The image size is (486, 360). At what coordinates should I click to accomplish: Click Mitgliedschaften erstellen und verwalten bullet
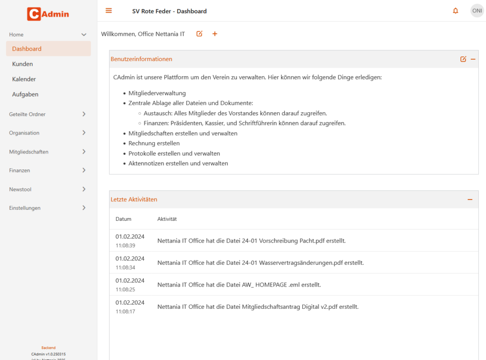[183, 133]
